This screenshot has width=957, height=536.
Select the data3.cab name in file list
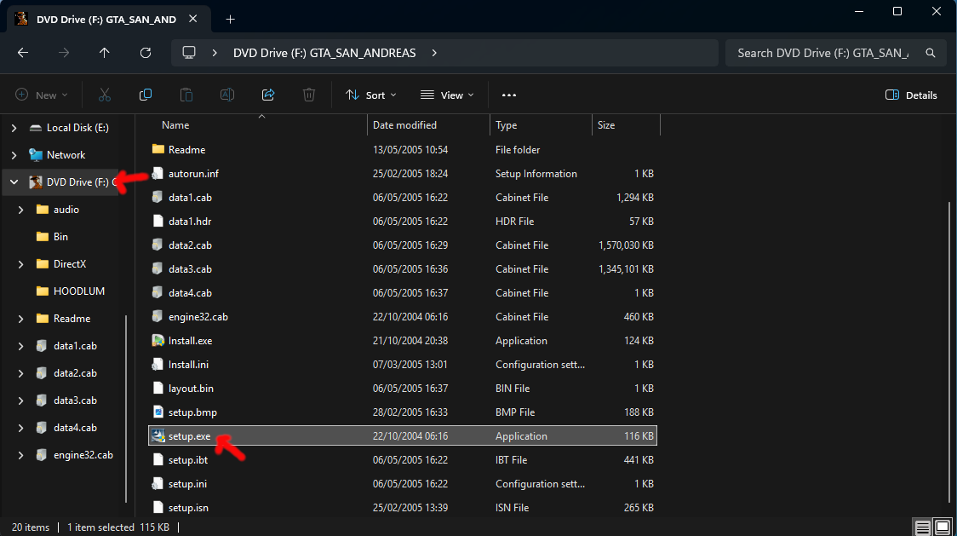point(190,269)
